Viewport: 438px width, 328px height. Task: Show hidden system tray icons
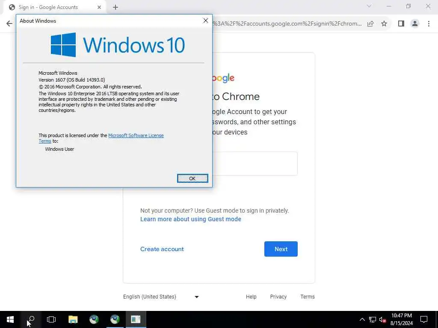tap(362, 319)
